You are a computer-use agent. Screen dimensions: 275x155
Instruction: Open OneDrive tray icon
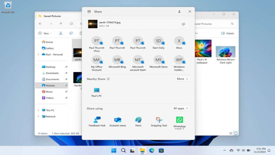click(x=232, y=150)
